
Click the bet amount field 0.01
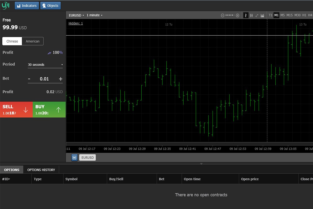[44, 79]
